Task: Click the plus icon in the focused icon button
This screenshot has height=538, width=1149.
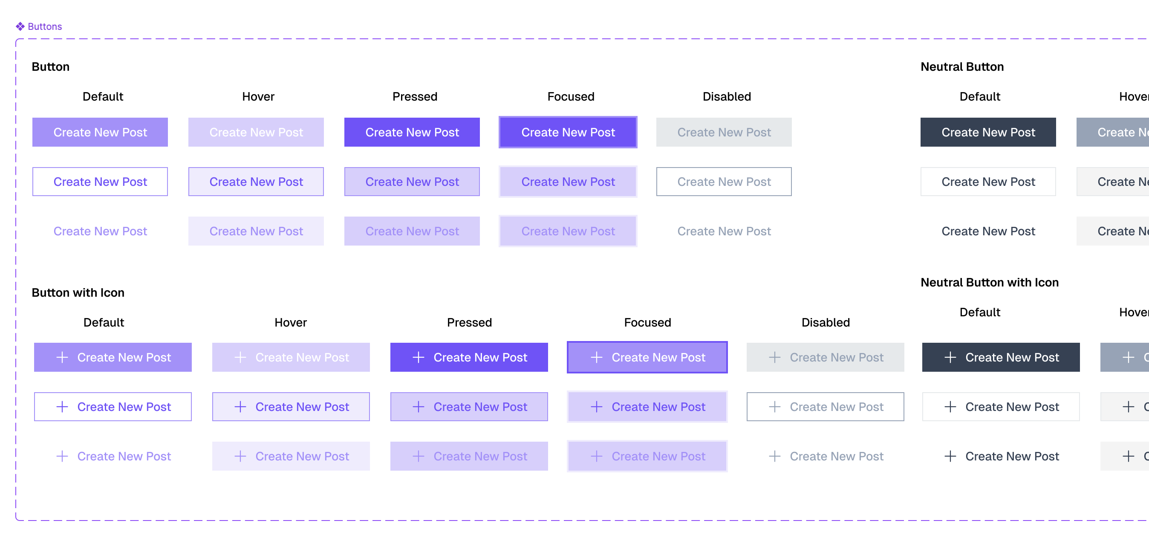Action: pyautogui.click(x=596, y=357)
